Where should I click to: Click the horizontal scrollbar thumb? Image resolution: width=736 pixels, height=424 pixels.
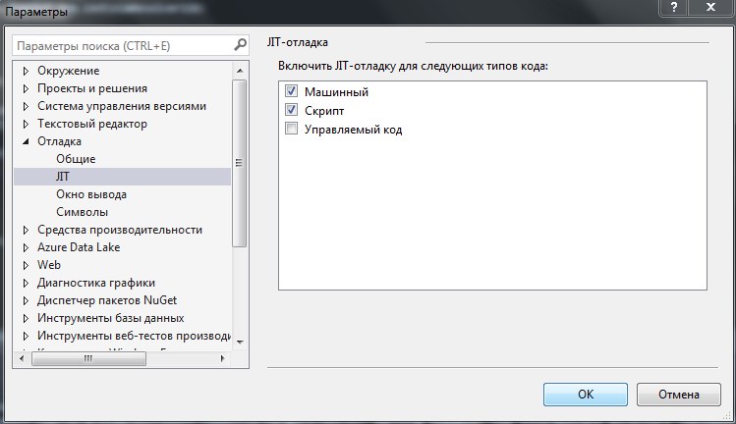88,359
